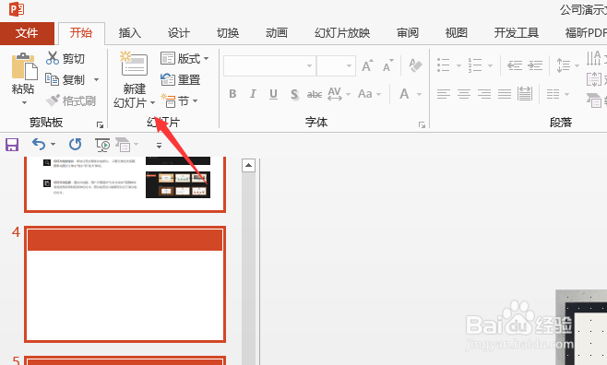Toggle Strikethrough (abc) formatting
The image size is (607, 365).
click(315, 94)
